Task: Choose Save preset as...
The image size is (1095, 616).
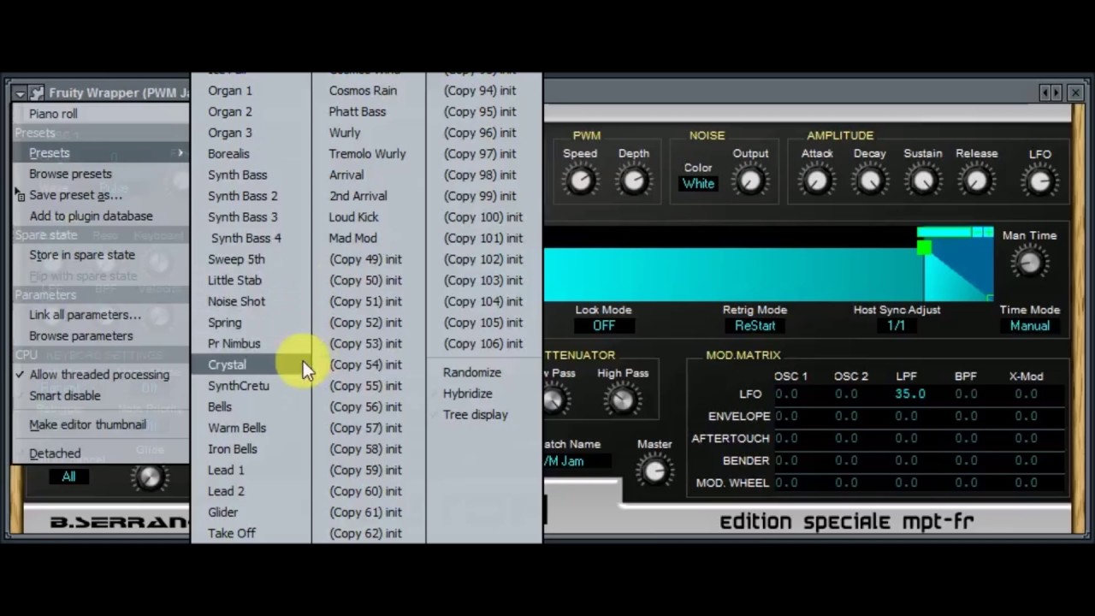Action: (x=75, y=195)
